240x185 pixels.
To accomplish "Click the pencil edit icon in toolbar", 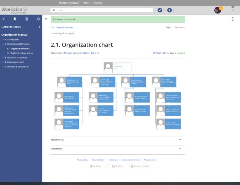I will 160,10.
